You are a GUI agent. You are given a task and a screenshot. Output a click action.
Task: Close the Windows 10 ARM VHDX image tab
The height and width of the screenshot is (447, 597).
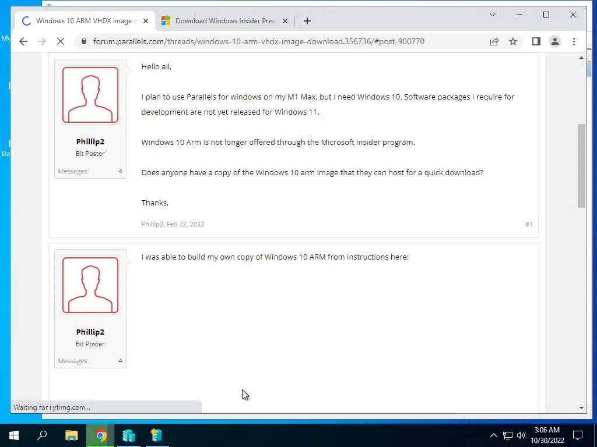point(145,21)
